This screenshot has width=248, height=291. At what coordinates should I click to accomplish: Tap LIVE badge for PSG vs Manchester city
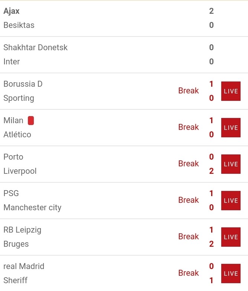tap(231, 201)
